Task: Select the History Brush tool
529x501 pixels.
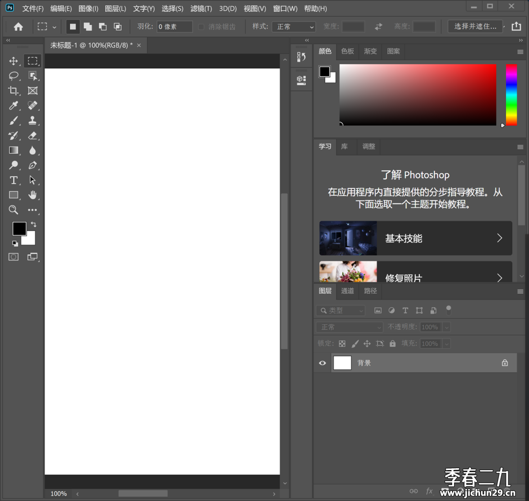Action: coord(14,136)
